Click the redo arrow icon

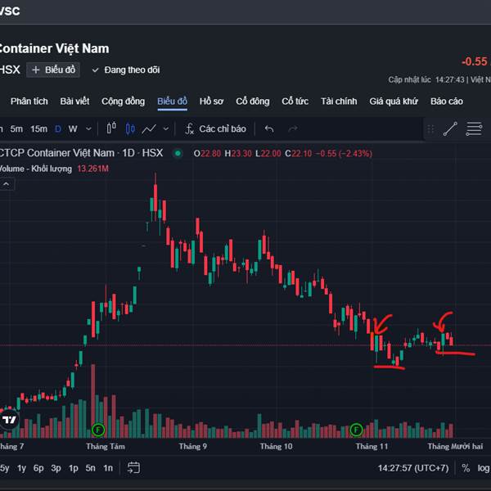click(x=293, y=128)
